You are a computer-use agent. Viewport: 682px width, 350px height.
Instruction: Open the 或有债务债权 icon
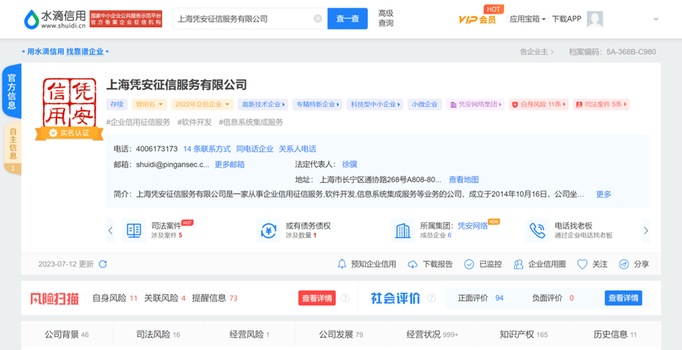pos(268,231)
